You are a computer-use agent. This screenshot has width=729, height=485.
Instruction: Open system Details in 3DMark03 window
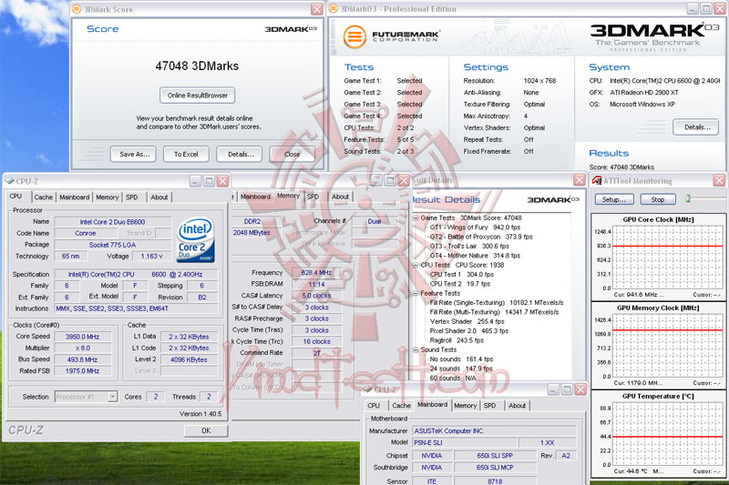tap(696, 127)
